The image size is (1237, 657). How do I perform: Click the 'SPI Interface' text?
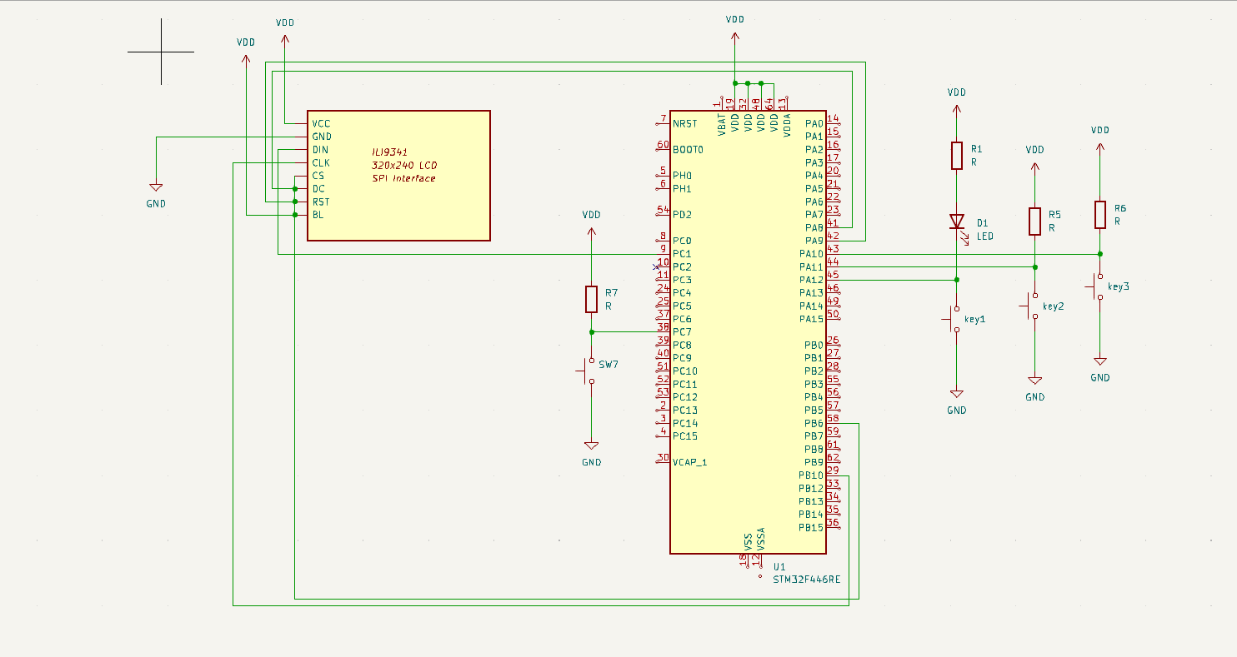[x=403, y=178]
